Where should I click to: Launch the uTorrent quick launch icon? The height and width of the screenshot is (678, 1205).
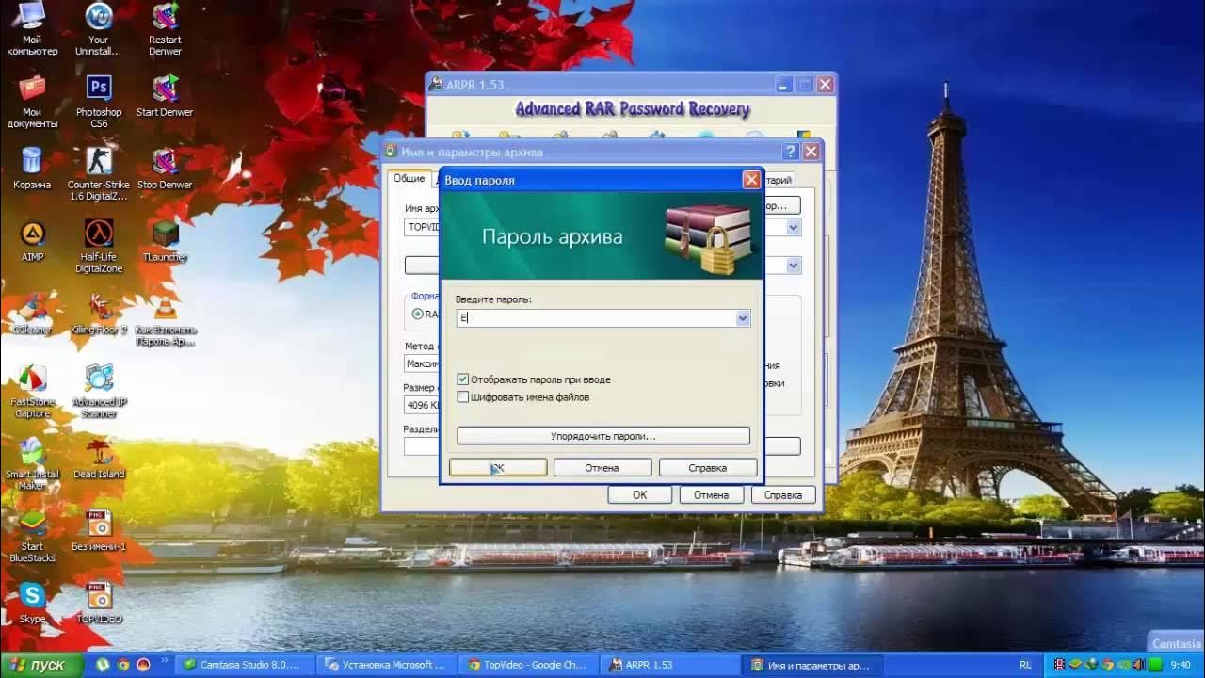click(103, 665)
